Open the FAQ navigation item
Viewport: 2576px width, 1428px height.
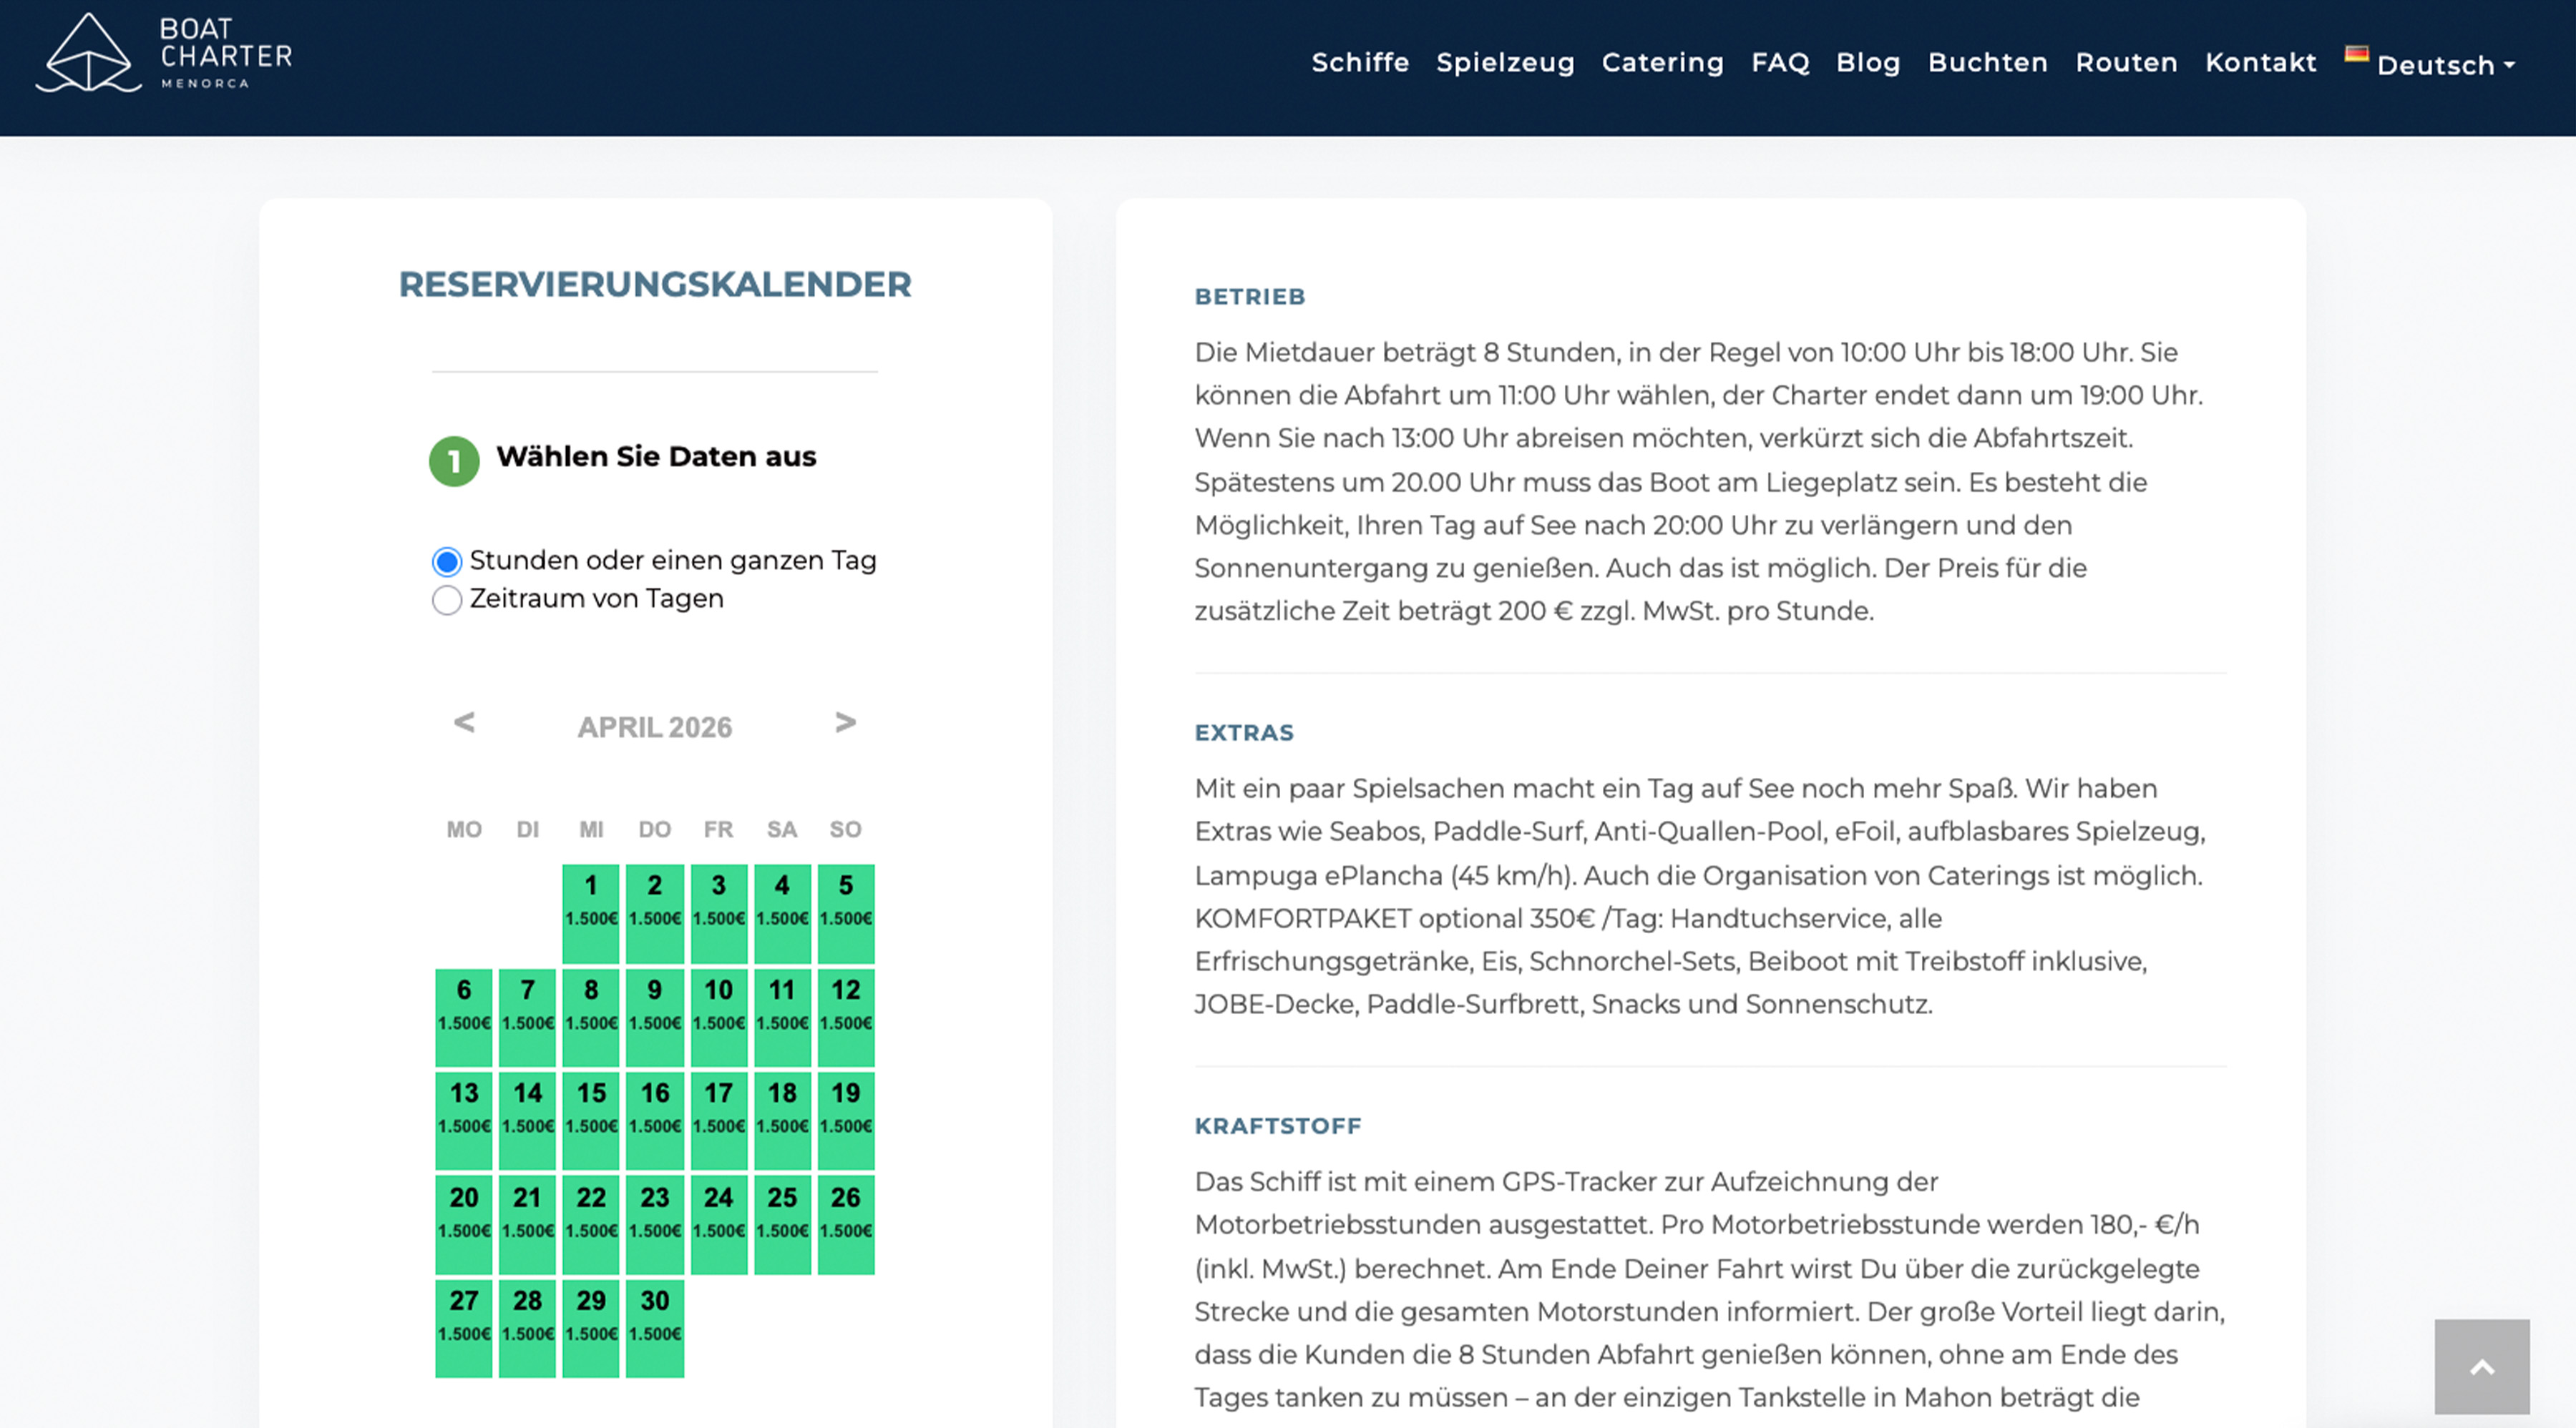1780,63
